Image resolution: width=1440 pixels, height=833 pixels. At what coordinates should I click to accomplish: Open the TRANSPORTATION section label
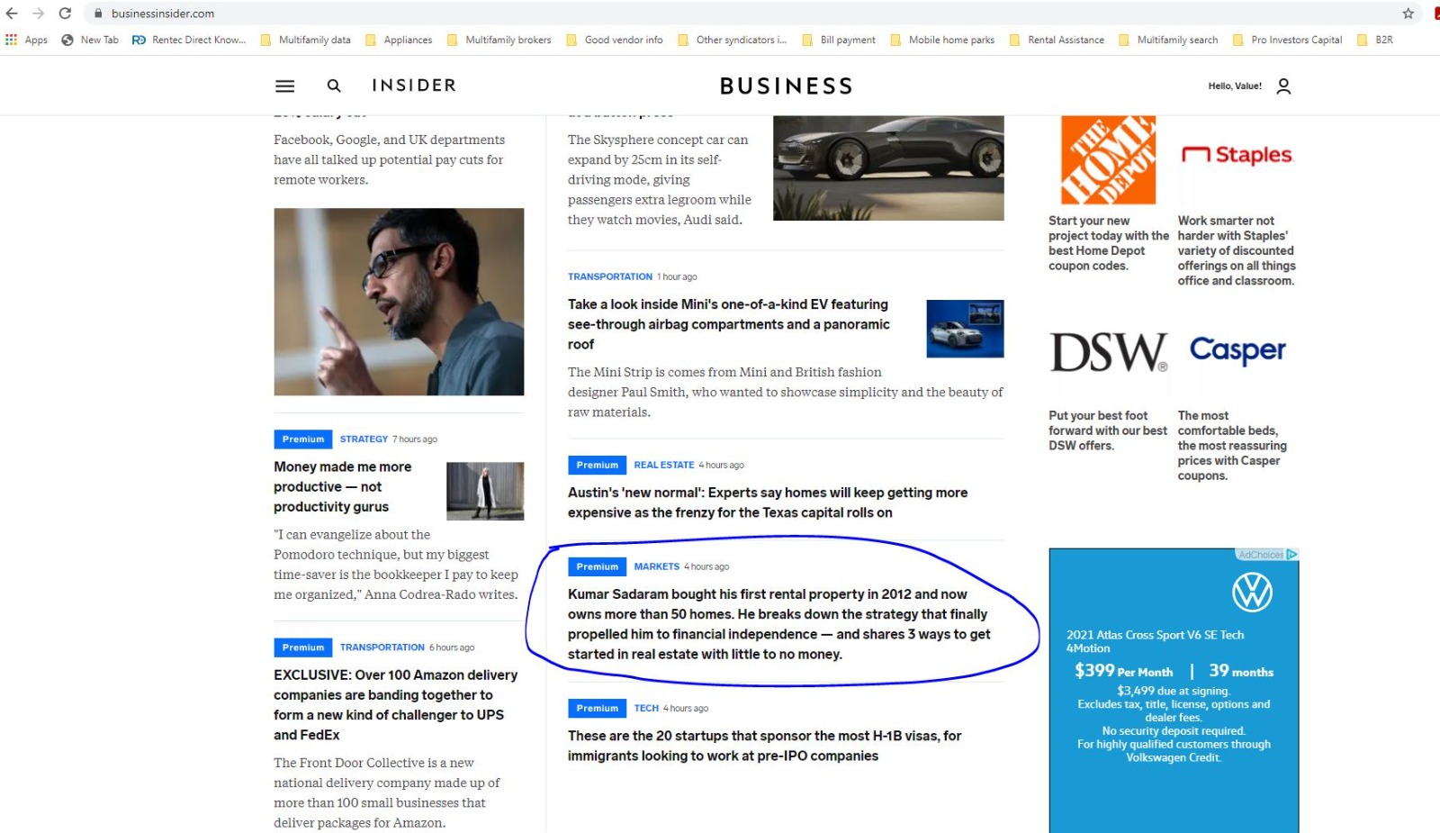tap(609, 276)
